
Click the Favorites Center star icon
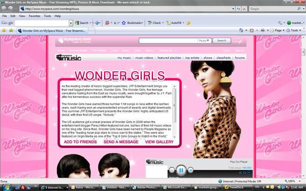point(4,31)
